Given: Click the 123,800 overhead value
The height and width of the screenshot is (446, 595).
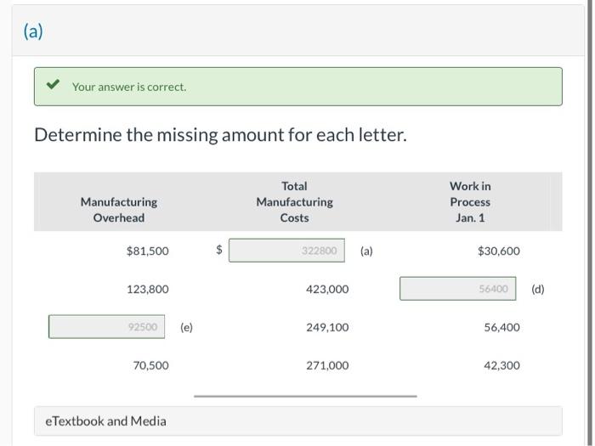Looking at the screenshot, I should tap(148, 290).
